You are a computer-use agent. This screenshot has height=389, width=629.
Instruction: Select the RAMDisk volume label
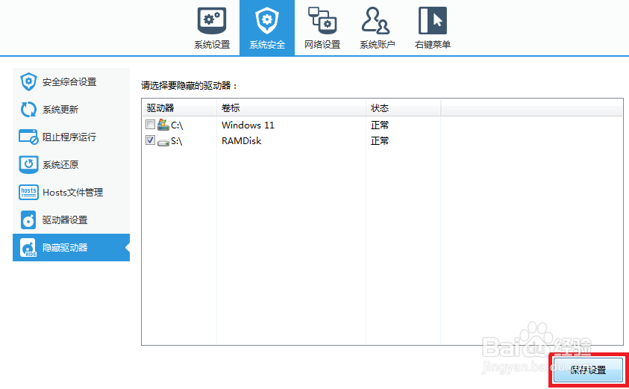(x=242, y=141)
